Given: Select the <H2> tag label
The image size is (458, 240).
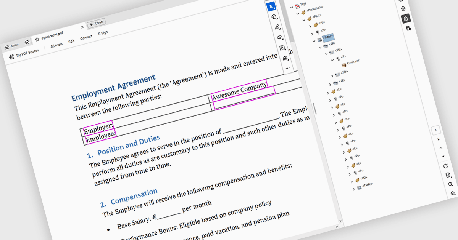Looking at the screenshot, I should [364, 178].
